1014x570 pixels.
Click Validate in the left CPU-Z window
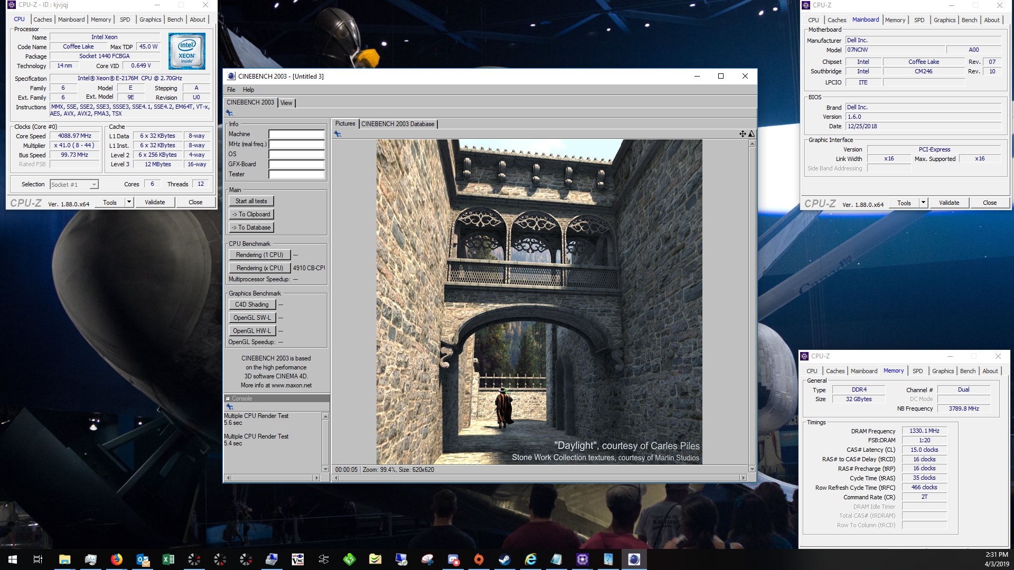tap(155, 202)
